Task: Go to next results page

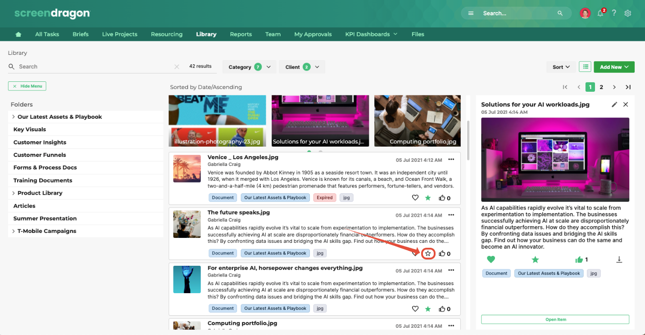Action: 614,87
